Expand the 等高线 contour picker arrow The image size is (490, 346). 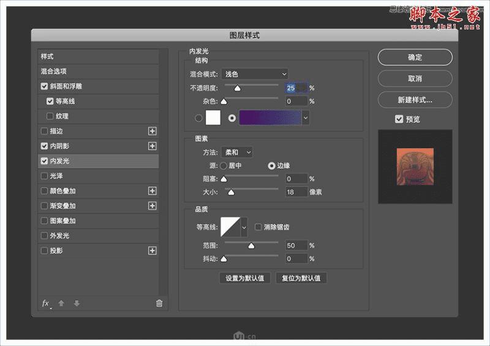point(244,227)
